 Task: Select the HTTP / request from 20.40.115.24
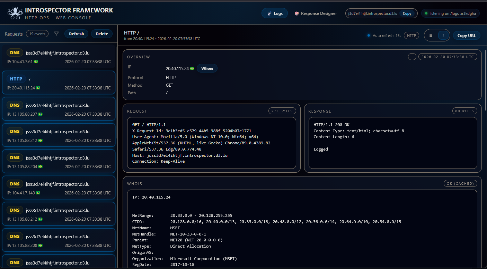[59, 83]
